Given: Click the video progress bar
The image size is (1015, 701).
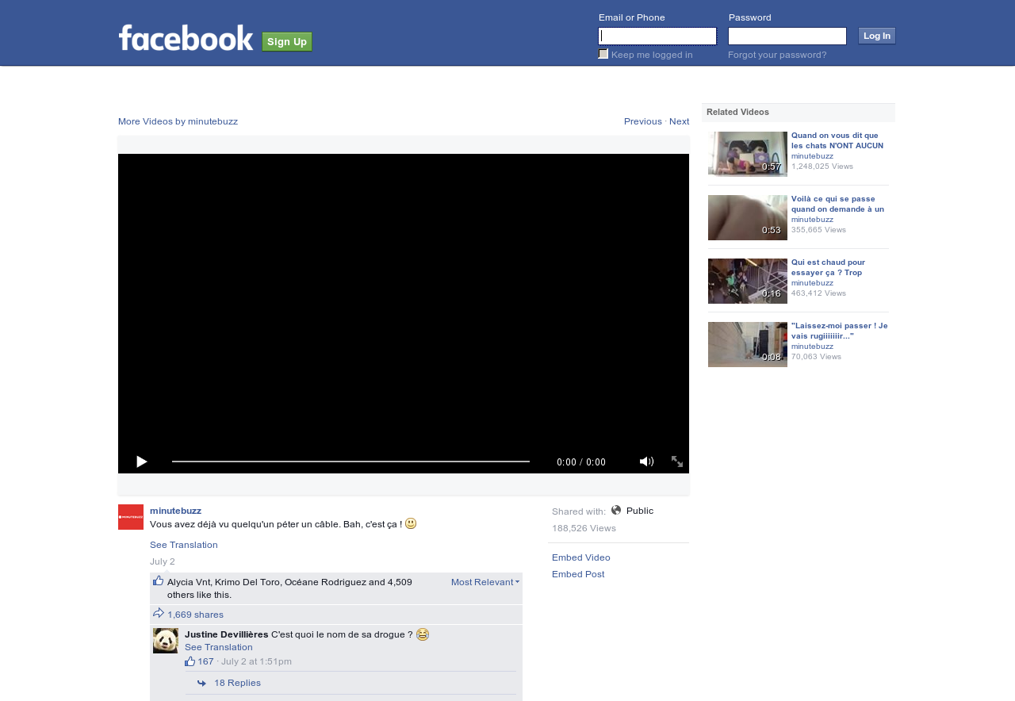Looking at the screenshot, I should [350, 462].
